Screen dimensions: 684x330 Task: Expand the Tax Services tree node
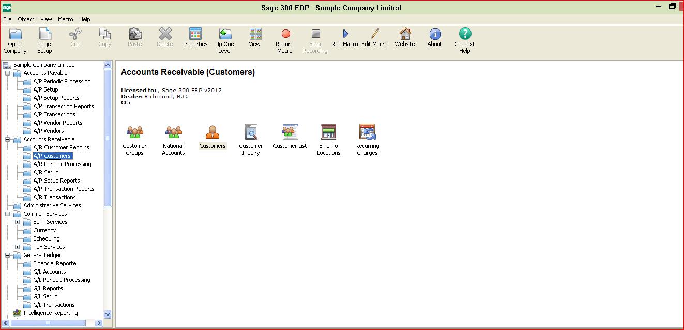[18, 247]
